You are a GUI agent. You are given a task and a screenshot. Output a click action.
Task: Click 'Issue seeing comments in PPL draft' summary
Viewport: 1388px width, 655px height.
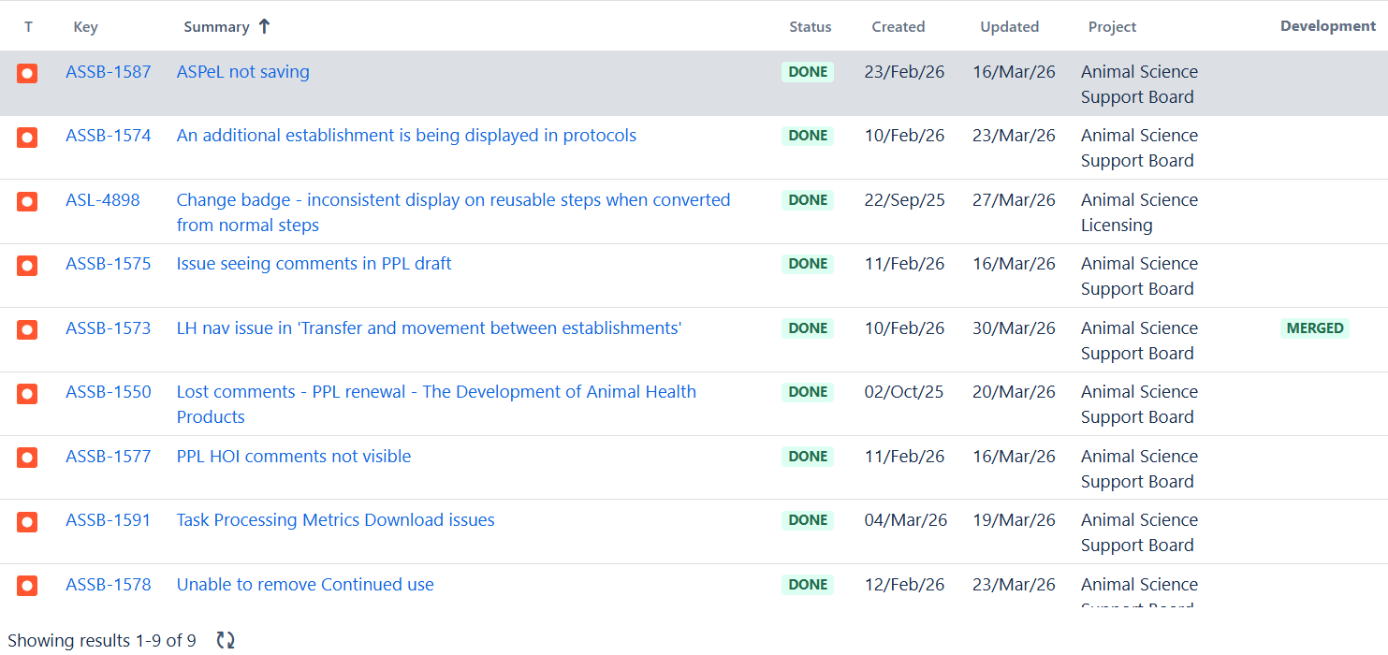pos(314,264)
